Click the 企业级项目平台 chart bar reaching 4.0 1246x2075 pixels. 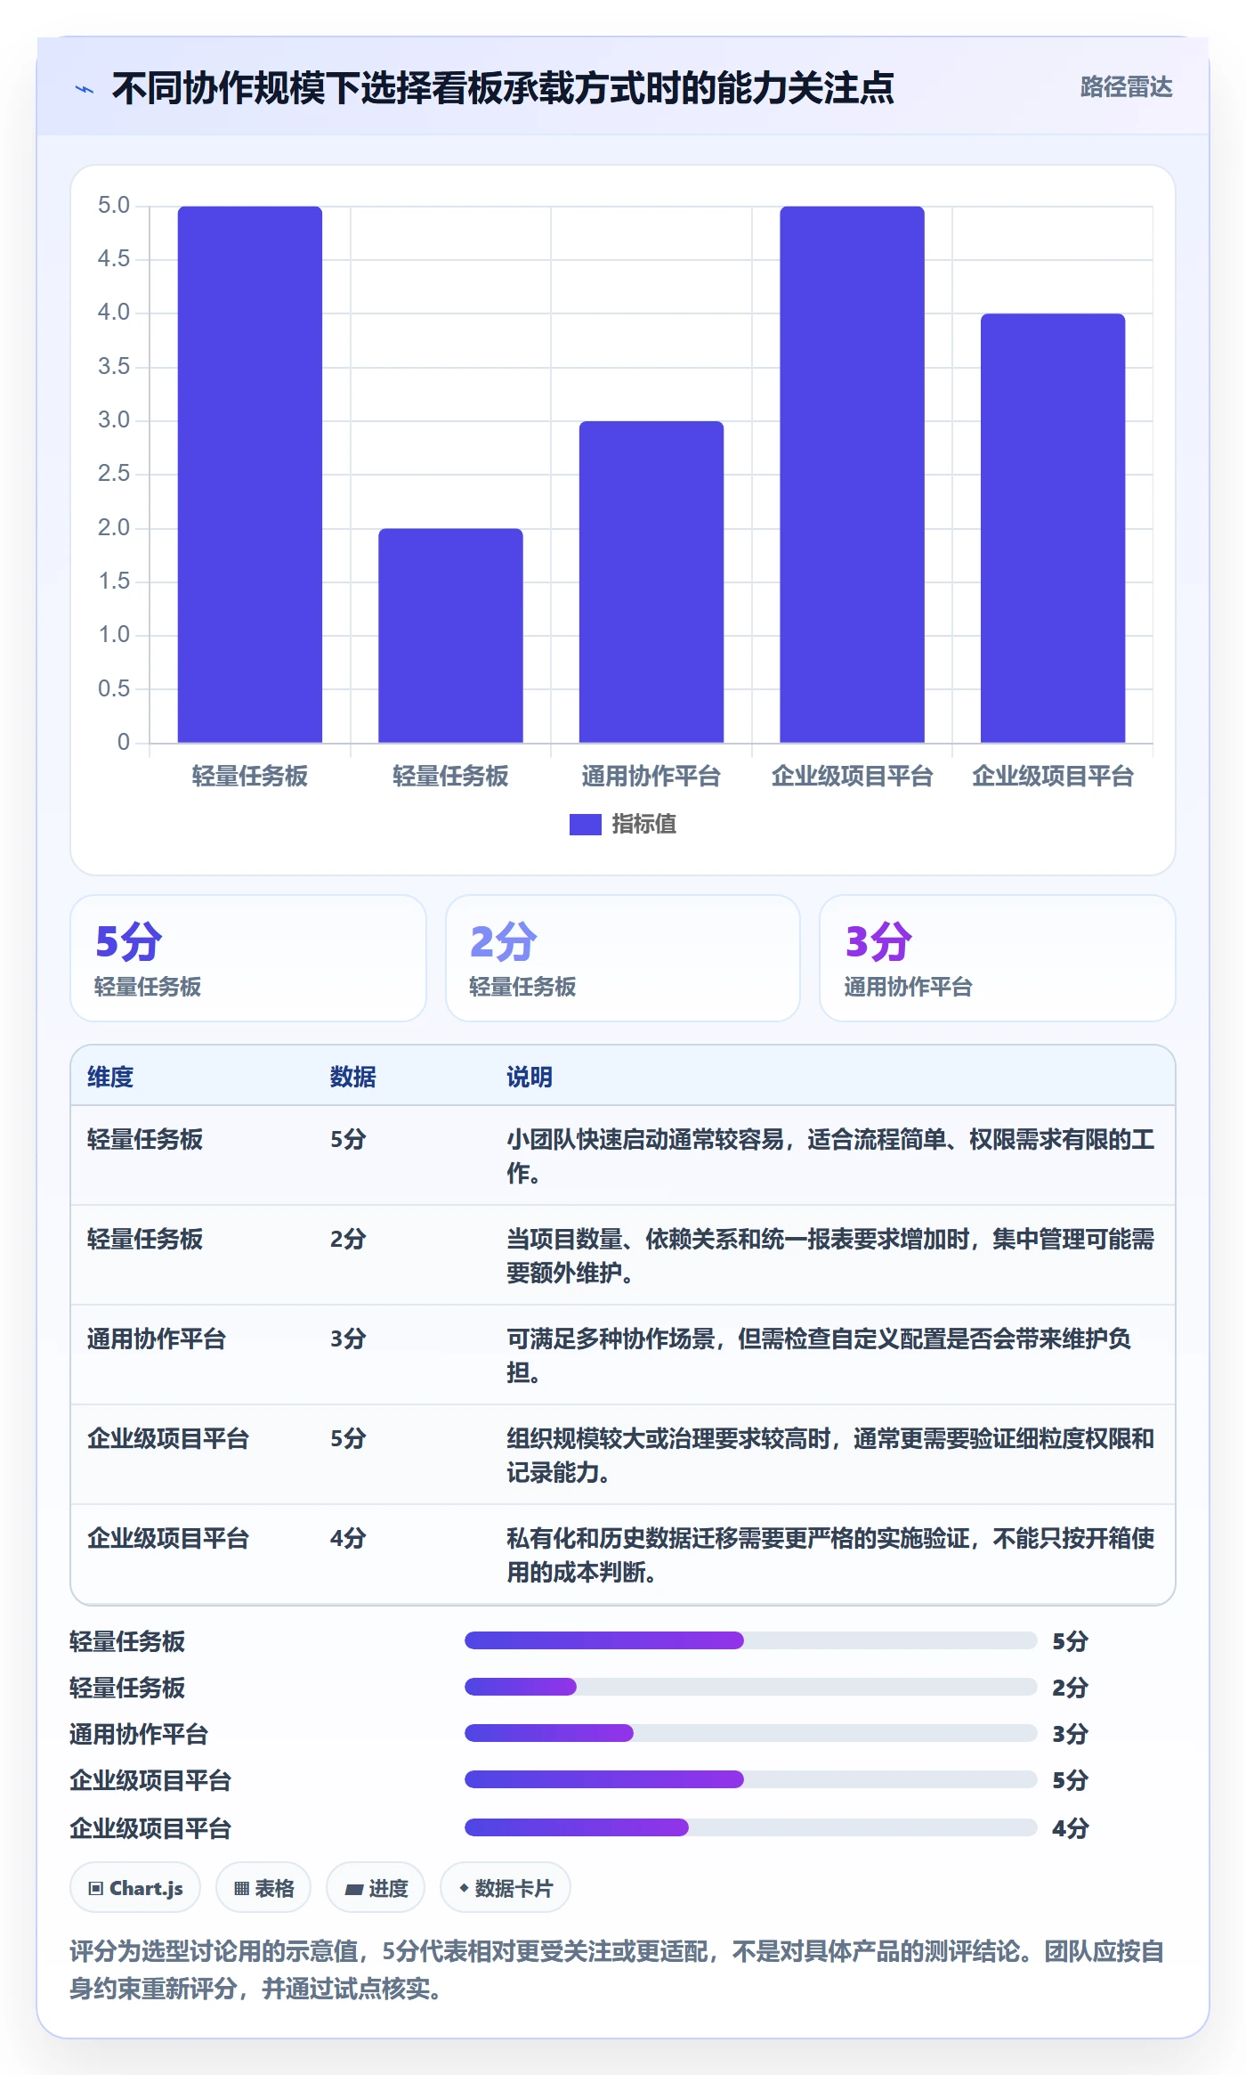point(1053,528)
